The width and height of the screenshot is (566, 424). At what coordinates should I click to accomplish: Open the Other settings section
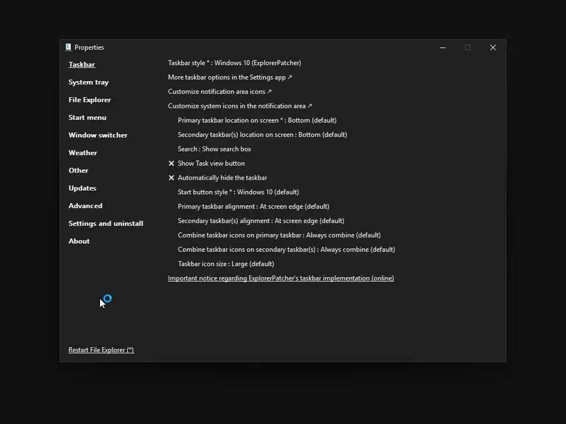tap(78, 171)
